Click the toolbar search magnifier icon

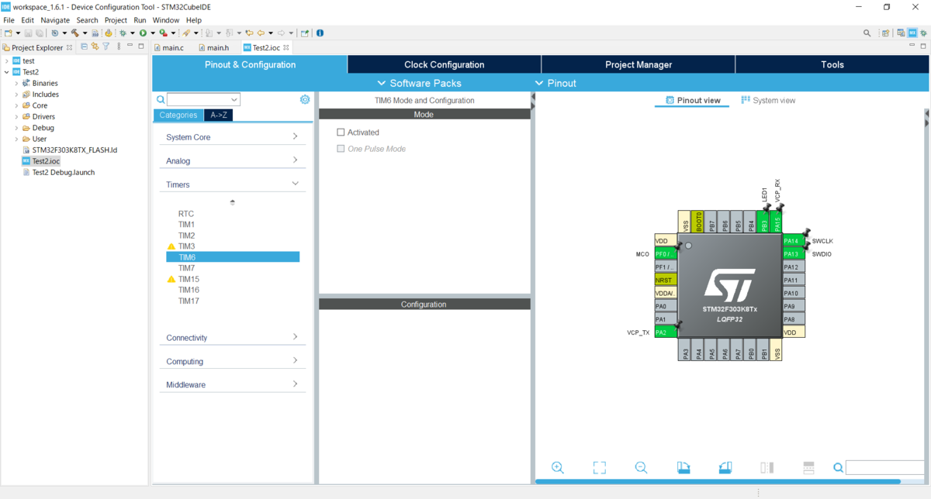(x=867, y=33)
